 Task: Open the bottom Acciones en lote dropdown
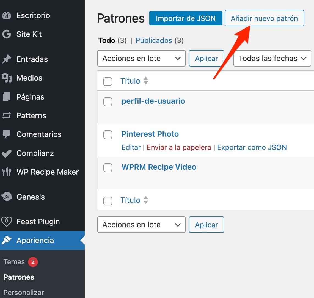pyautogui.click(x=141, y=225)
